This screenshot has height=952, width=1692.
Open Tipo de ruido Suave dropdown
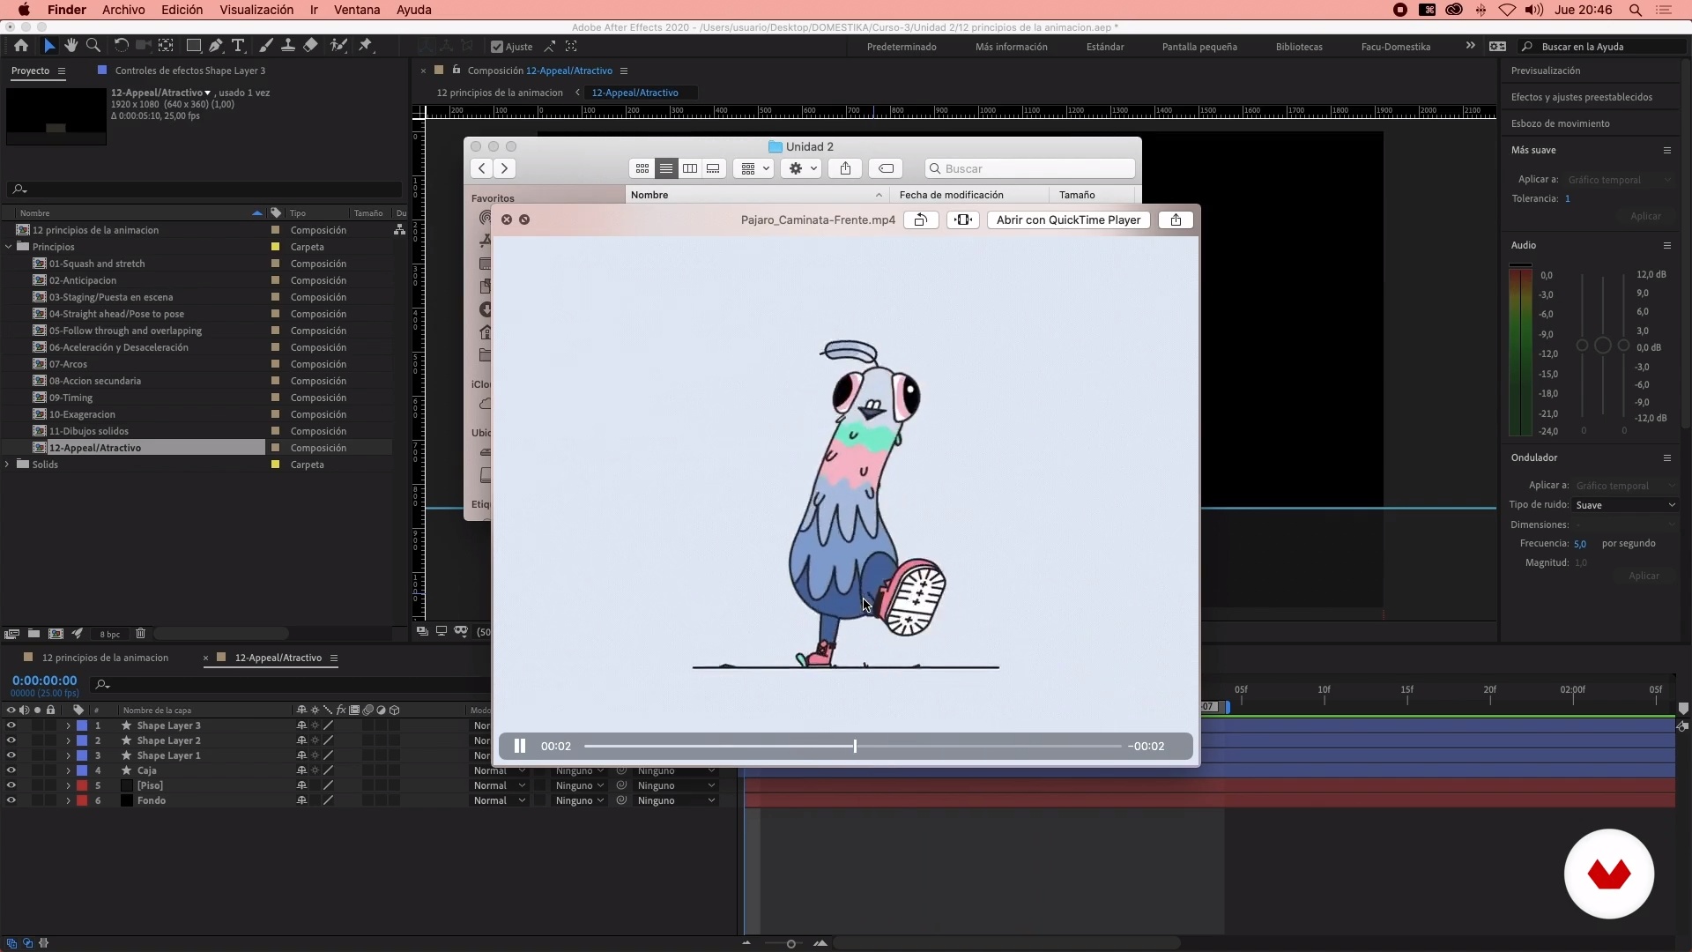click(1625, 505)
